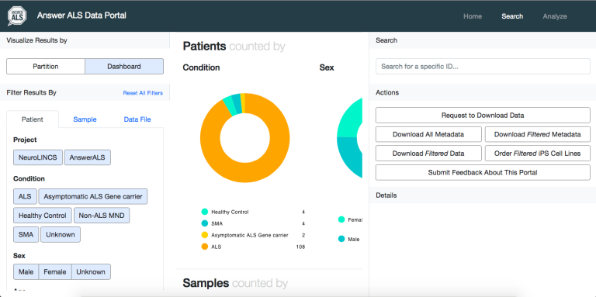
Task: Select the Data File filter tab
Action: point(137,119)
